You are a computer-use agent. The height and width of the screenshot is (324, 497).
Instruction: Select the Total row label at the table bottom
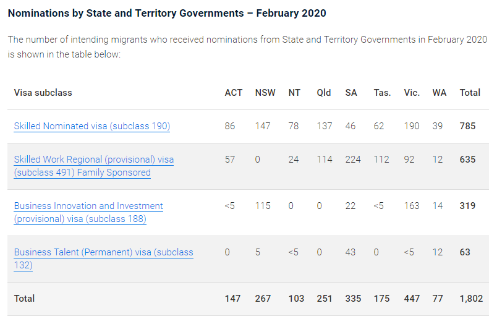point(25,299)
